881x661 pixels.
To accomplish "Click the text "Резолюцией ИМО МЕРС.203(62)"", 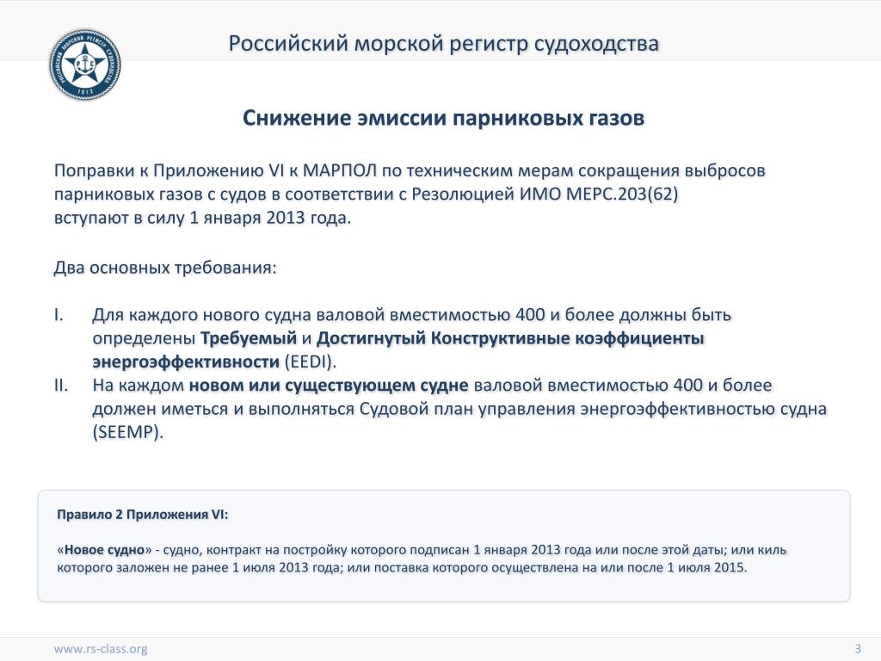I will click(x=545, y=194).
